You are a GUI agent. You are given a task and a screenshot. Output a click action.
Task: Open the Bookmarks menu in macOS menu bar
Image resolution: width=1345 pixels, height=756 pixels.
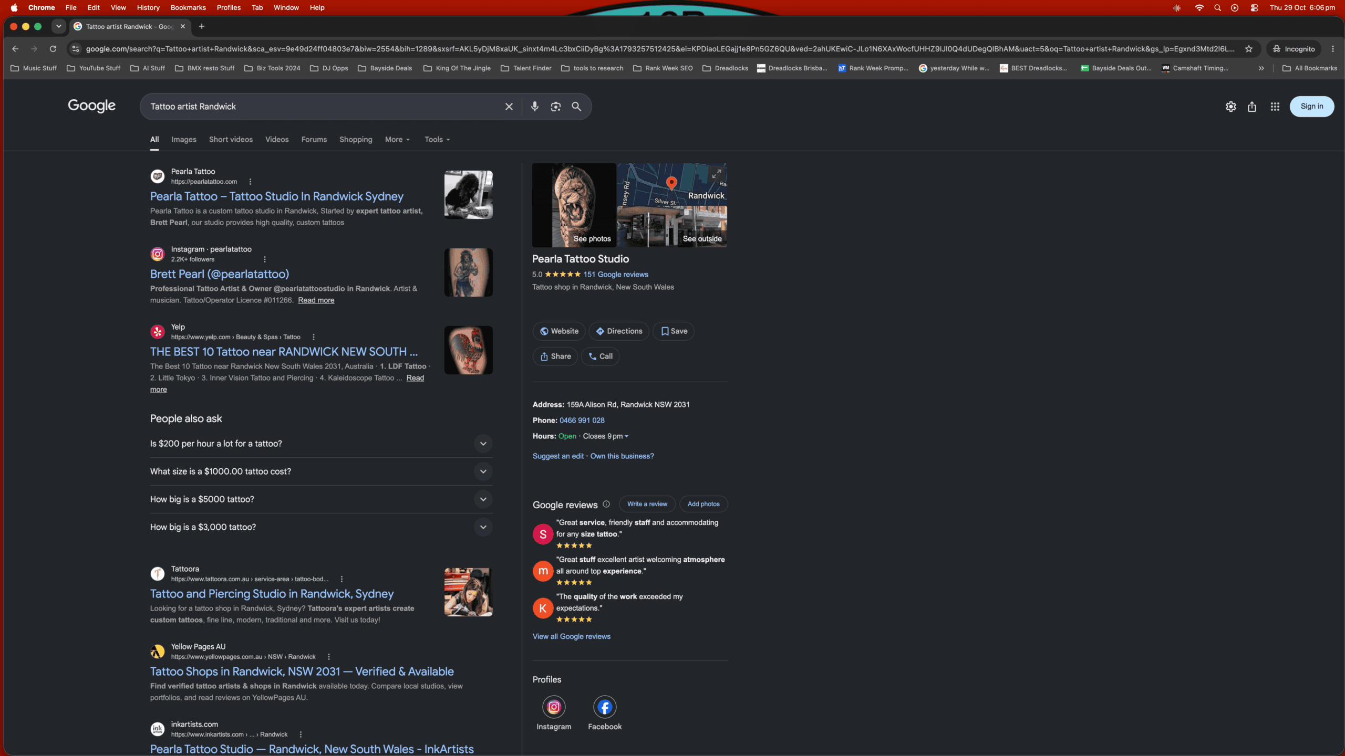[188, 7]
